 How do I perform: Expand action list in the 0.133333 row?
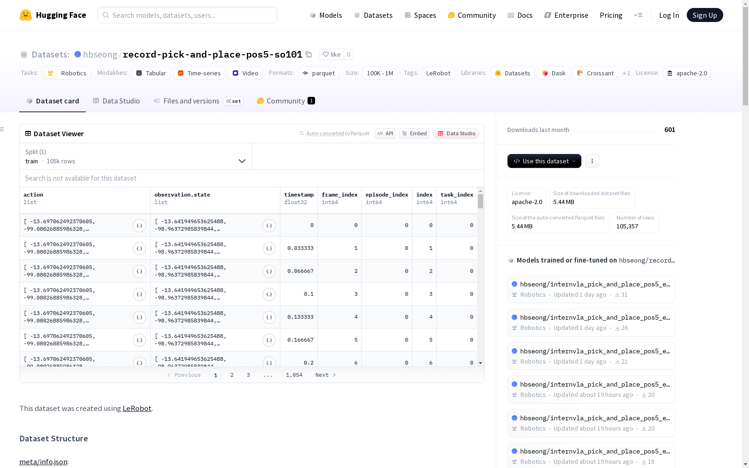[140, 317]
